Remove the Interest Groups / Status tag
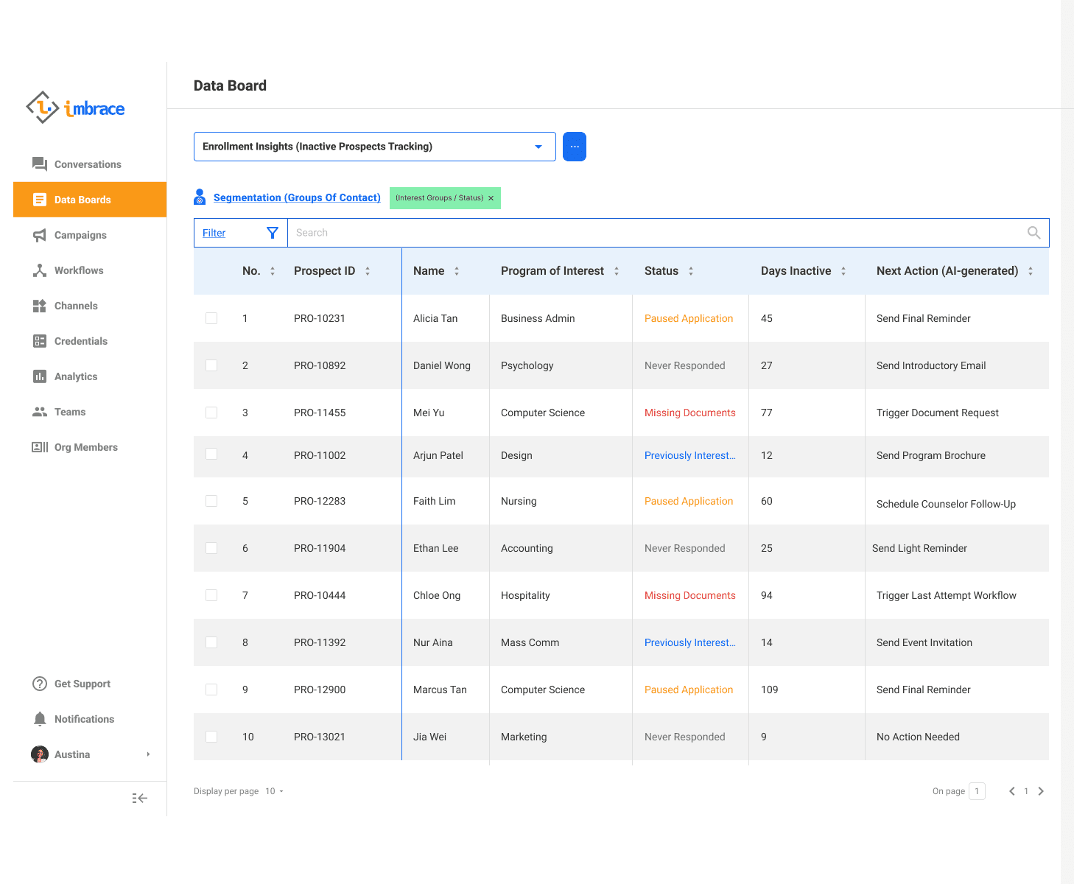This screenshot has width=1074, height=884. click(x=491, y=198)
